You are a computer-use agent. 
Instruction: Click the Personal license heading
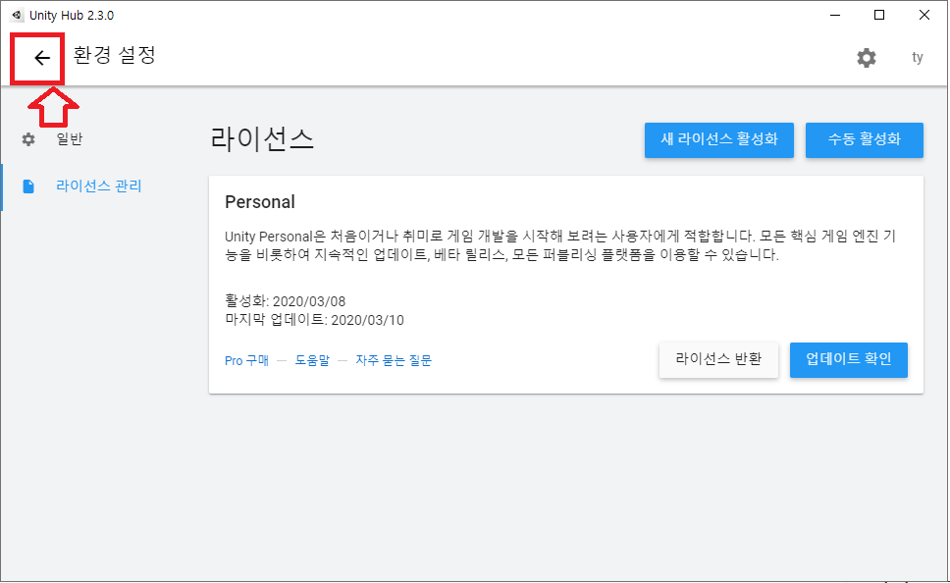coord(260,202)
